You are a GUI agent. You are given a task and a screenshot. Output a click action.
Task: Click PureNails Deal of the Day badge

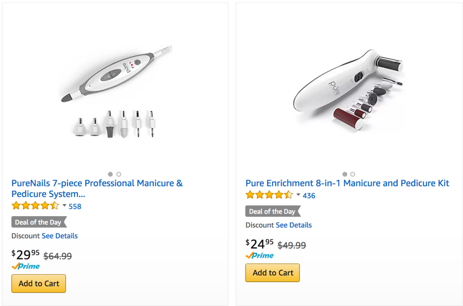39,222
